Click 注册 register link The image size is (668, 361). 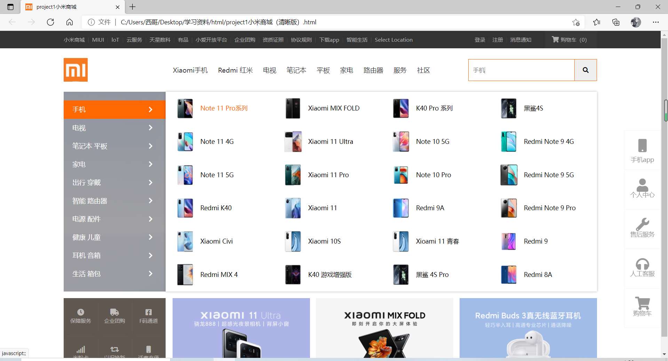(x=498, y=40)
